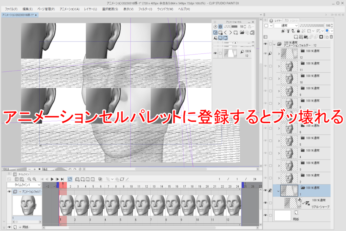
Task: Zoom in the timeline view
Action: [35, 179]
